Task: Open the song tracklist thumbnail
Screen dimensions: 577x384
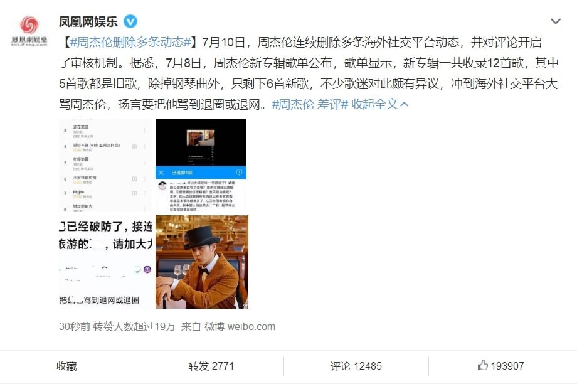Action: (x=105, y=165)
